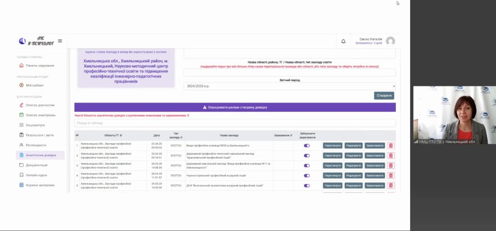Click Переглянути for row 4
Image resolution: width=496 pixels, height=231 pixels.
(x=332, y=175)
